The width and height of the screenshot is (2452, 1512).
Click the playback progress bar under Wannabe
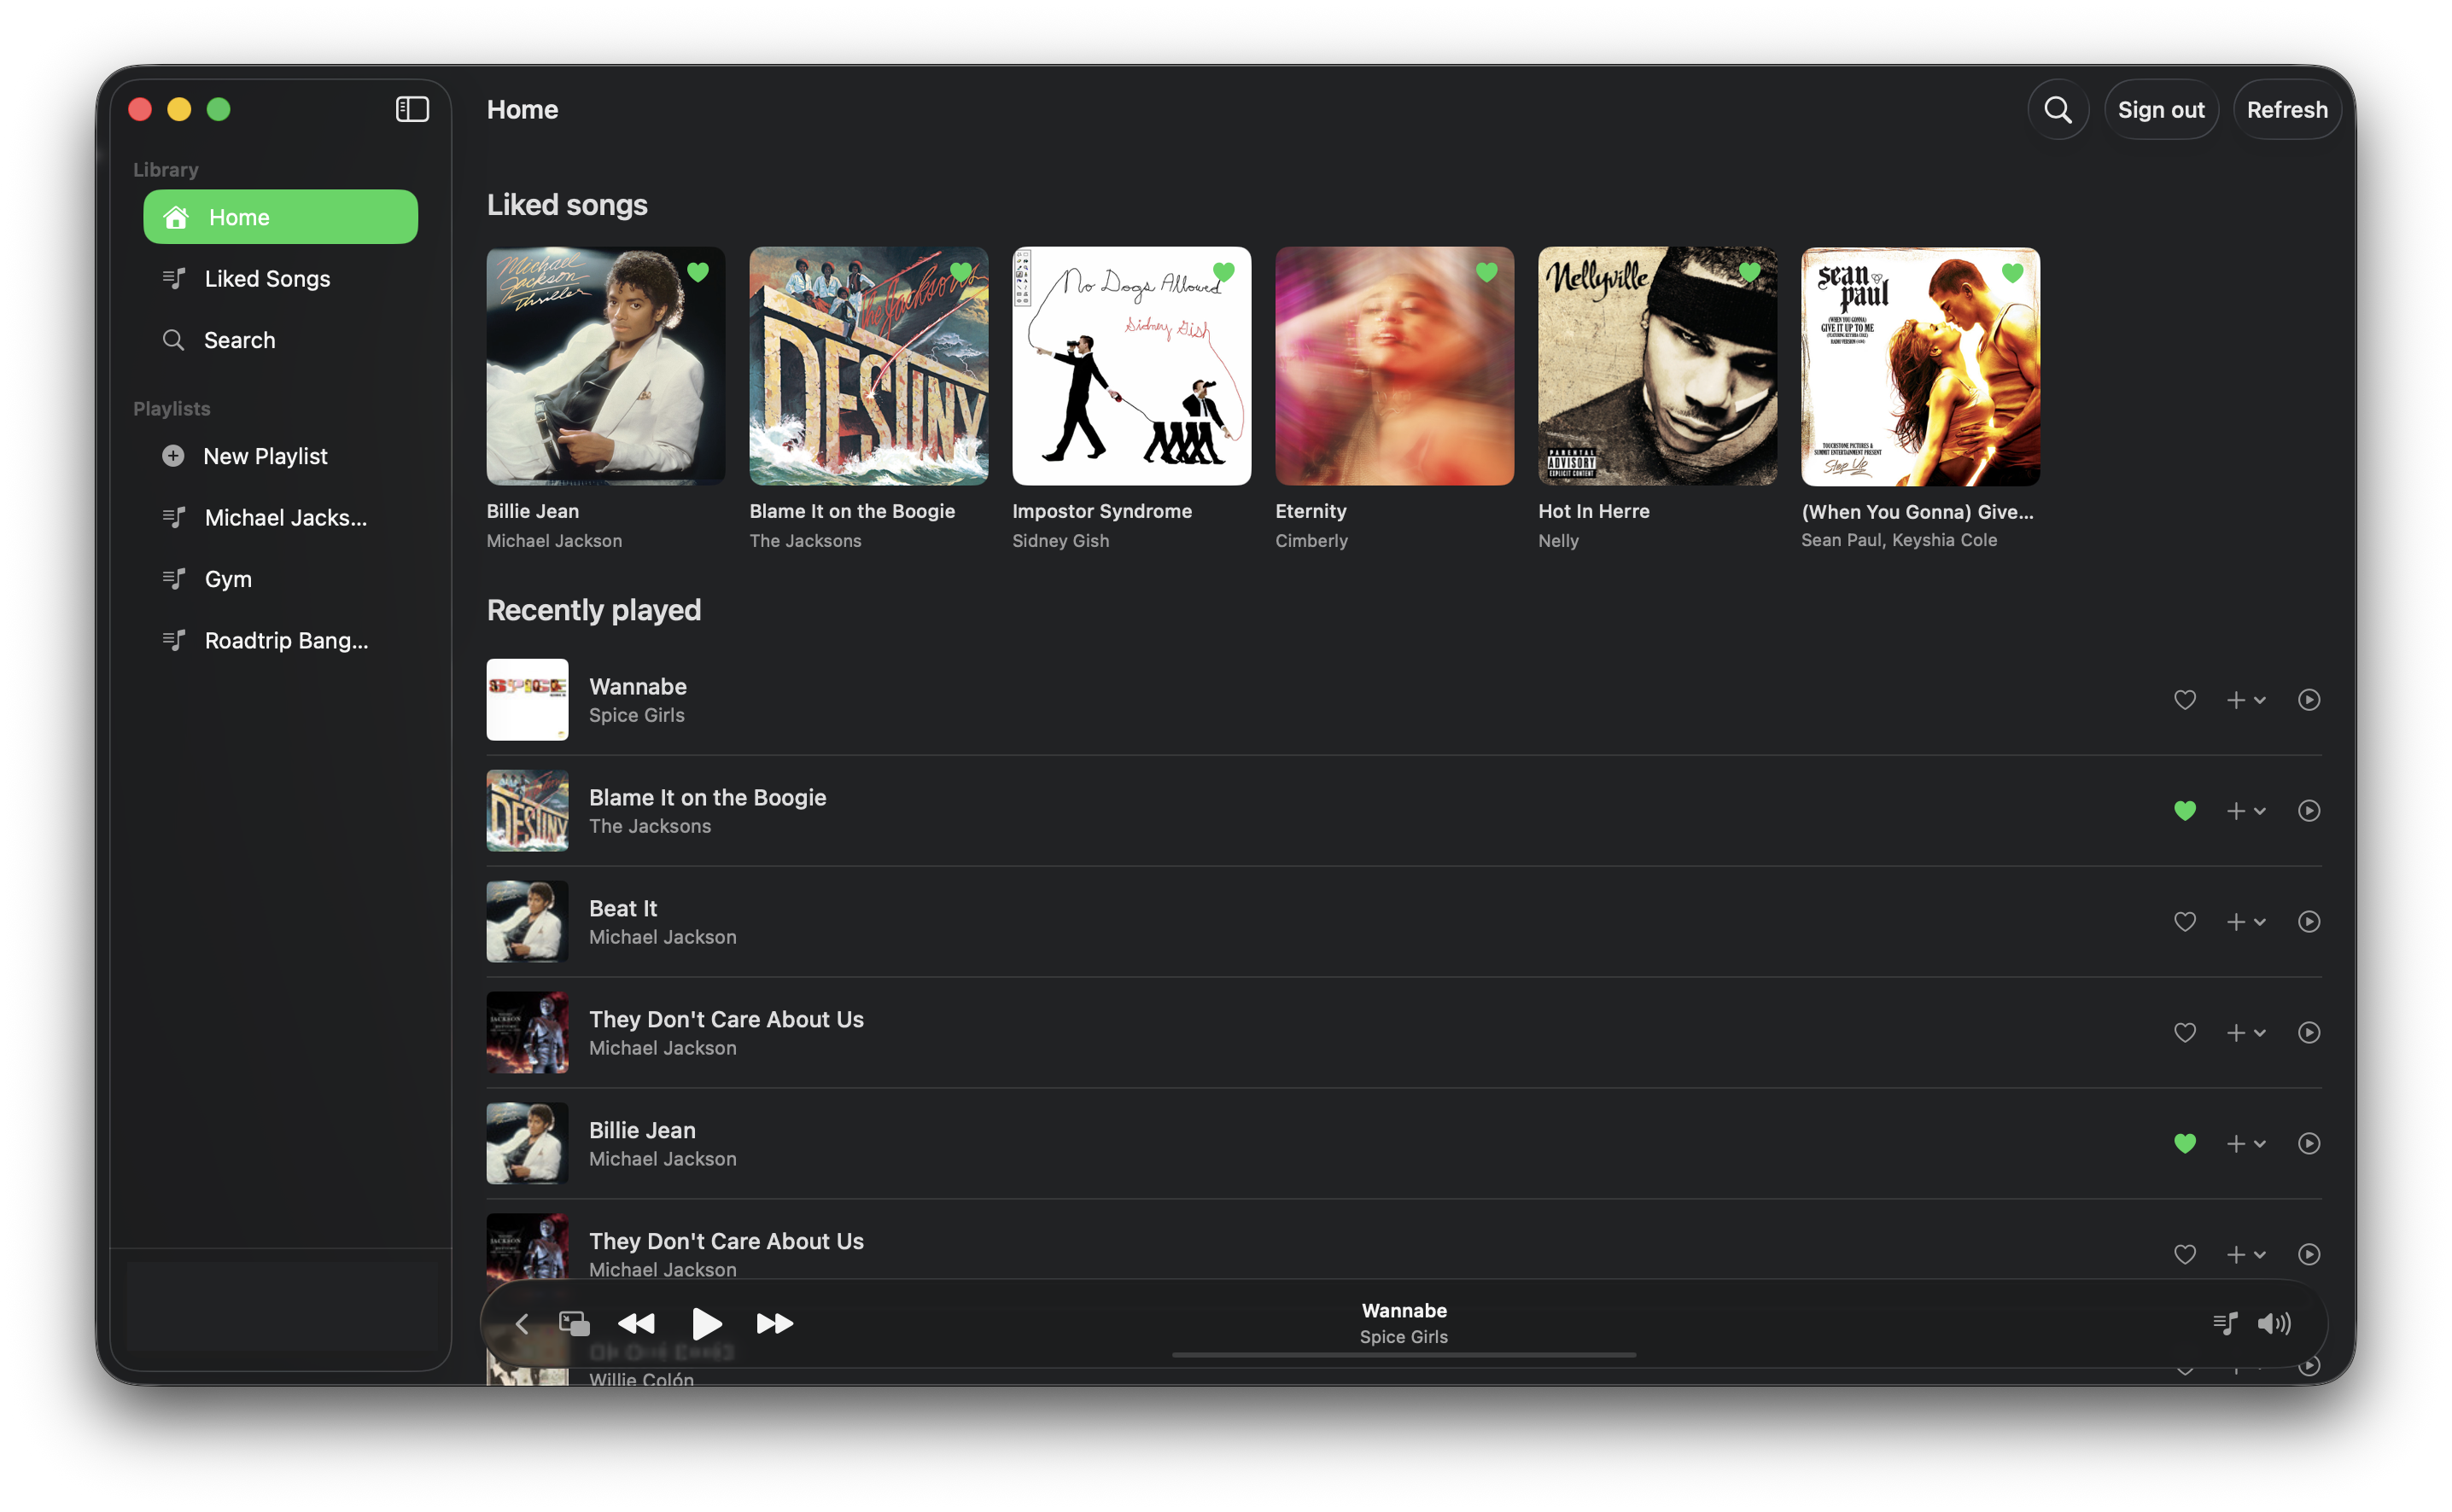(1403, 1355)
